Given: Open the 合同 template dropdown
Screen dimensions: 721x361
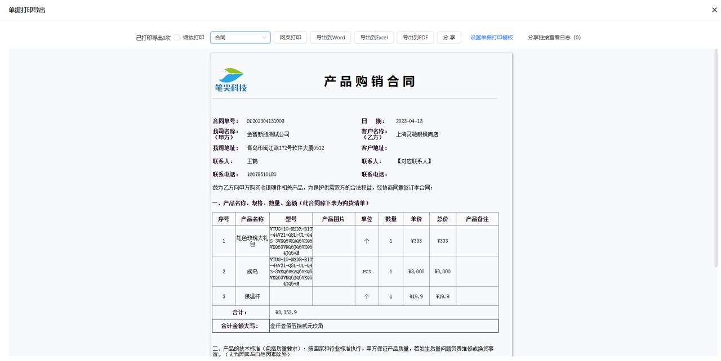Looking at the screenshot, I should point(241,38).
